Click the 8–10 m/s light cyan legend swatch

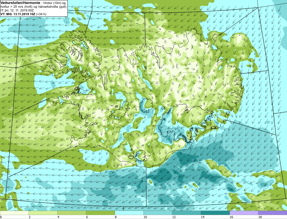tap(129, 213)
